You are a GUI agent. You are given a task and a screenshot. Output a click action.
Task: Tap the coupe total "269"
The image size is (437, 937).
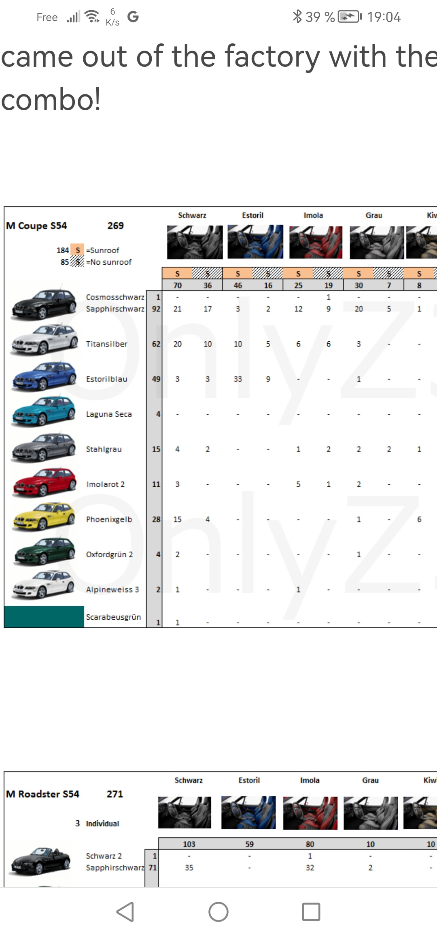click(115, 226)
